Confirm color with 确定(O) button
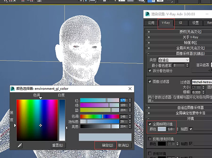The width and height of the screenshot is (212, 158). pyautogui.click(x=107, y=145)
